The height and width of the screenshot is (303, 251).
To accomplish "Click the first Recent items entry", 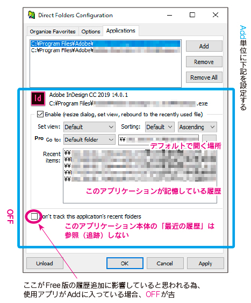I will [140, 153].
